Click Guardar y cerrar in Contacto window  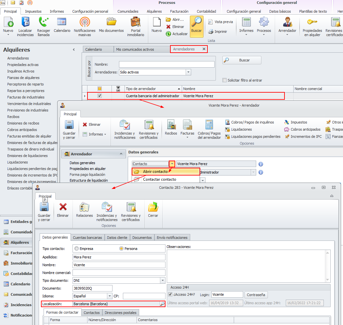44,212
